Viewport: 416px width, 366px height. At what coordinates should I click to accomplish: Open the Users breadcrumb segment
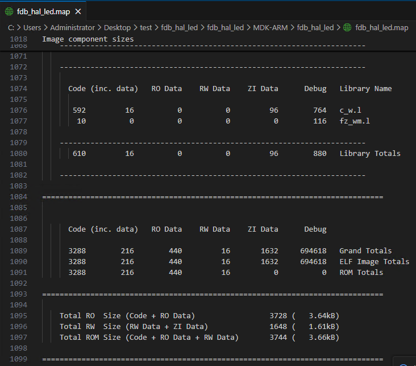(x=32, y=28)
